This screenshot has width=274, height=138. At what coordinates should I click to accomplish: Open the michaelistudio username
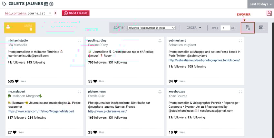[x=18, y=40]
